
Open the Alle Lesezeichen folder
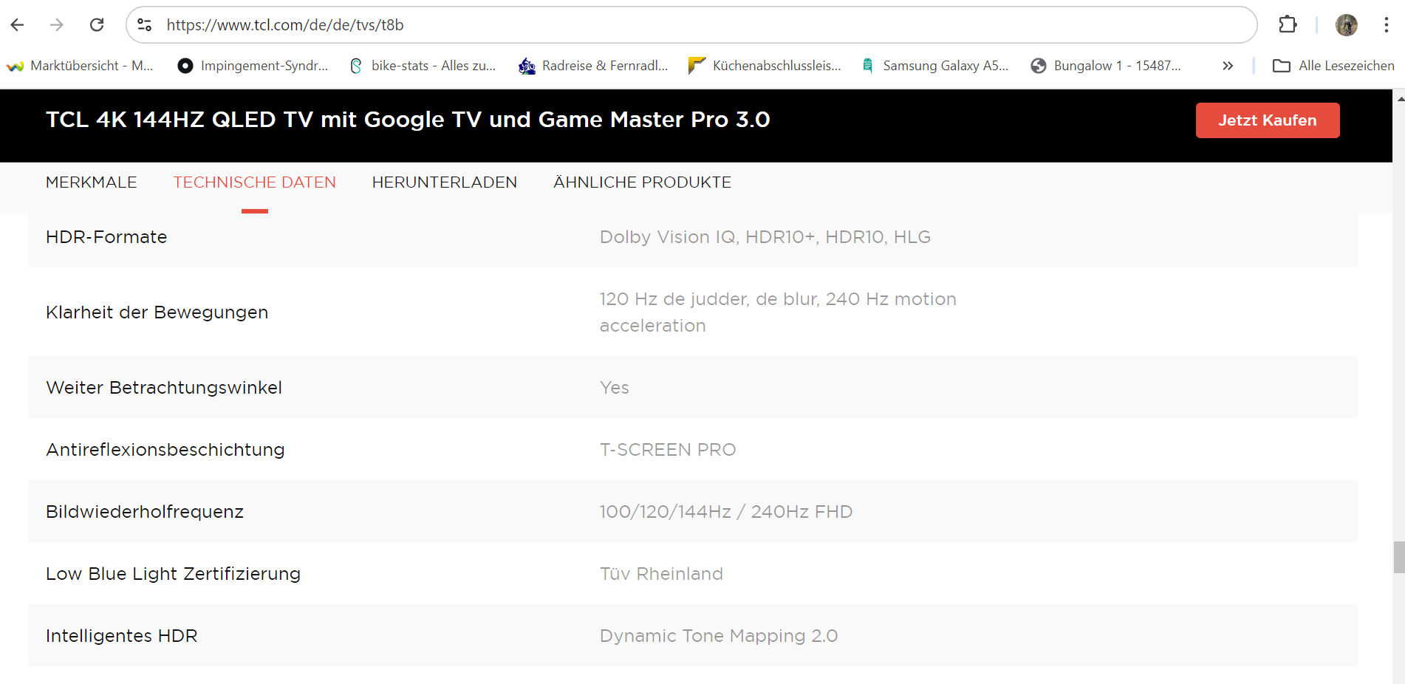tap(1333, 66)
